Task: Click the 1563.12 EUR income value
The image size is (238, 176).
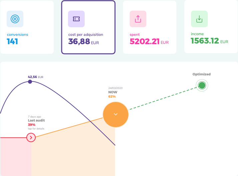Action: pos(210,41)
